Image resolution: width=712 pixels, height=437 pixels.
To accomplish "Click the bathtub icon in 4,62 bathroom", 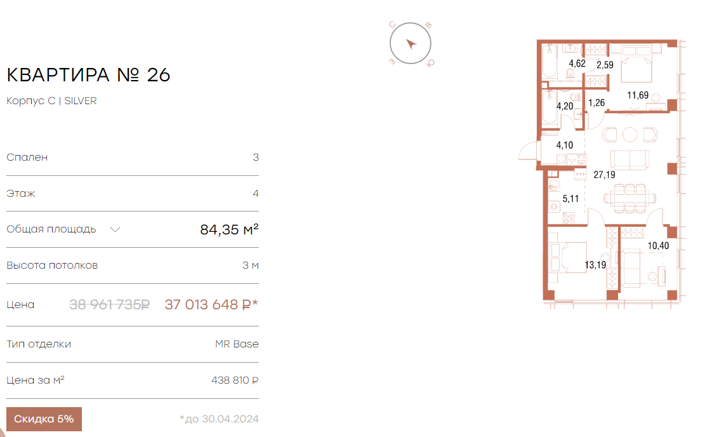I will click(x=550, y=62).
